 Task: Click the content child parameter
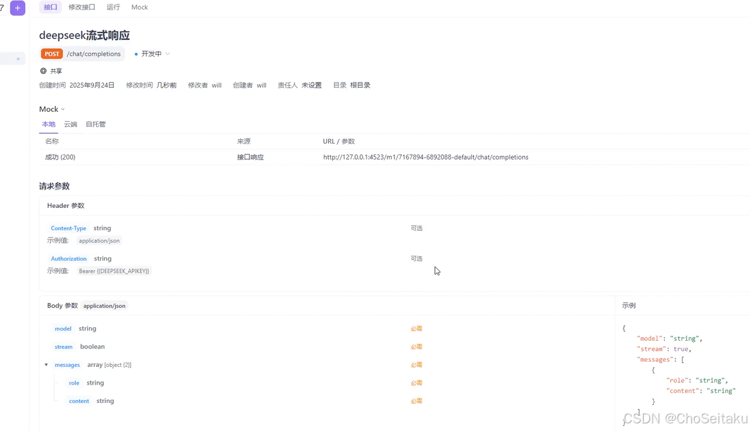(x=79, y=401)
